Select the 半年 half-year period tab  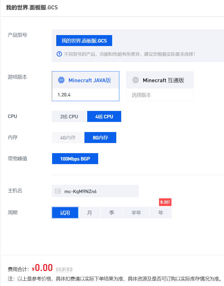click(136, 213)
